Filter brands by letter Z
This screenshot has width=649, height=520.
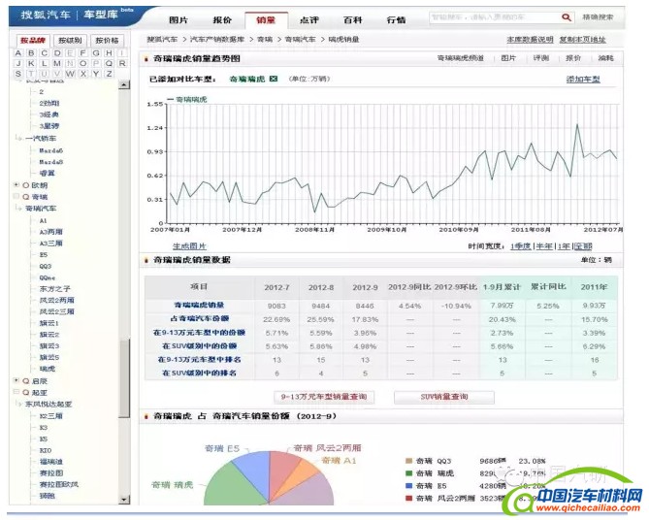point(109,74)
